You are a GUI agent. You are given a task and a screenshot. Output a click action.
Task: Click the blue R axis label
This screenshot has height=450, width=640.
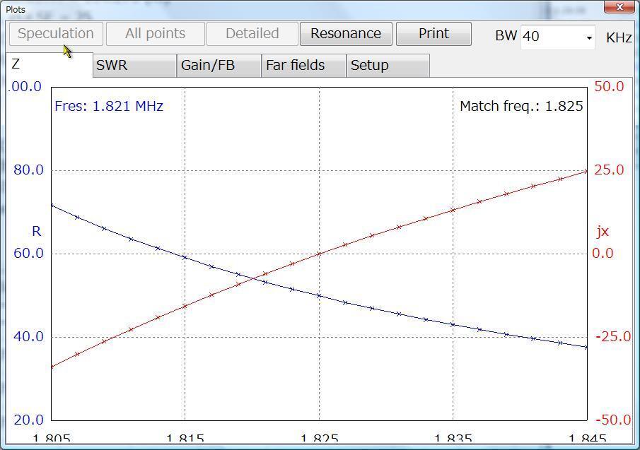[x=35, y=232]
